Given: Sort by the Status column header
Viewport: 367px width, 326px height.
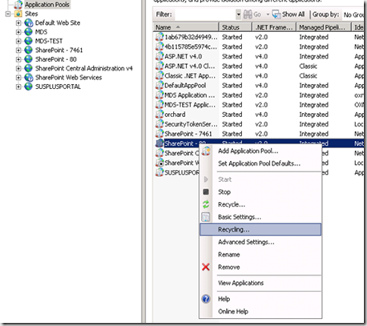Looking at the screenshot, I should click(x=235, y=27).
